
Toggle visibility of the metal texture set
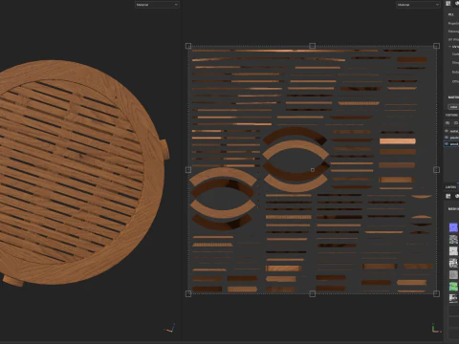coord(447,131)
